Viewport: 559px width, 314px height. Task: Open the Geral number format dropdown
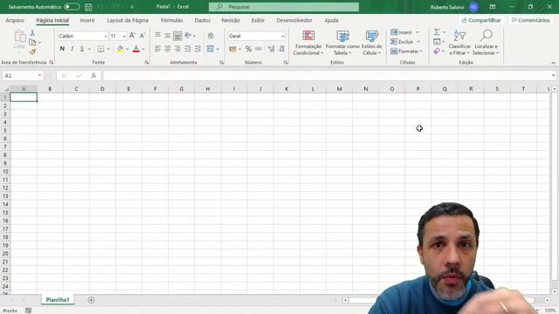[283, 36]
